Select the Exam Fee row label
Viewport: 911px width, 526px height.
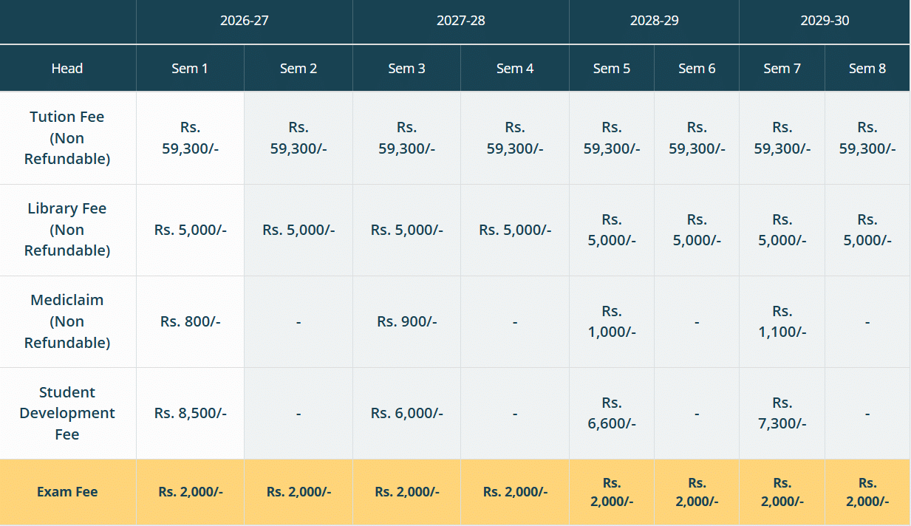pos(67,492)
